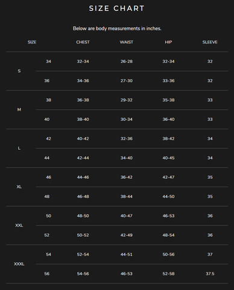
Task: Select hip measurement 40-45
Action: tap(168, 158)
